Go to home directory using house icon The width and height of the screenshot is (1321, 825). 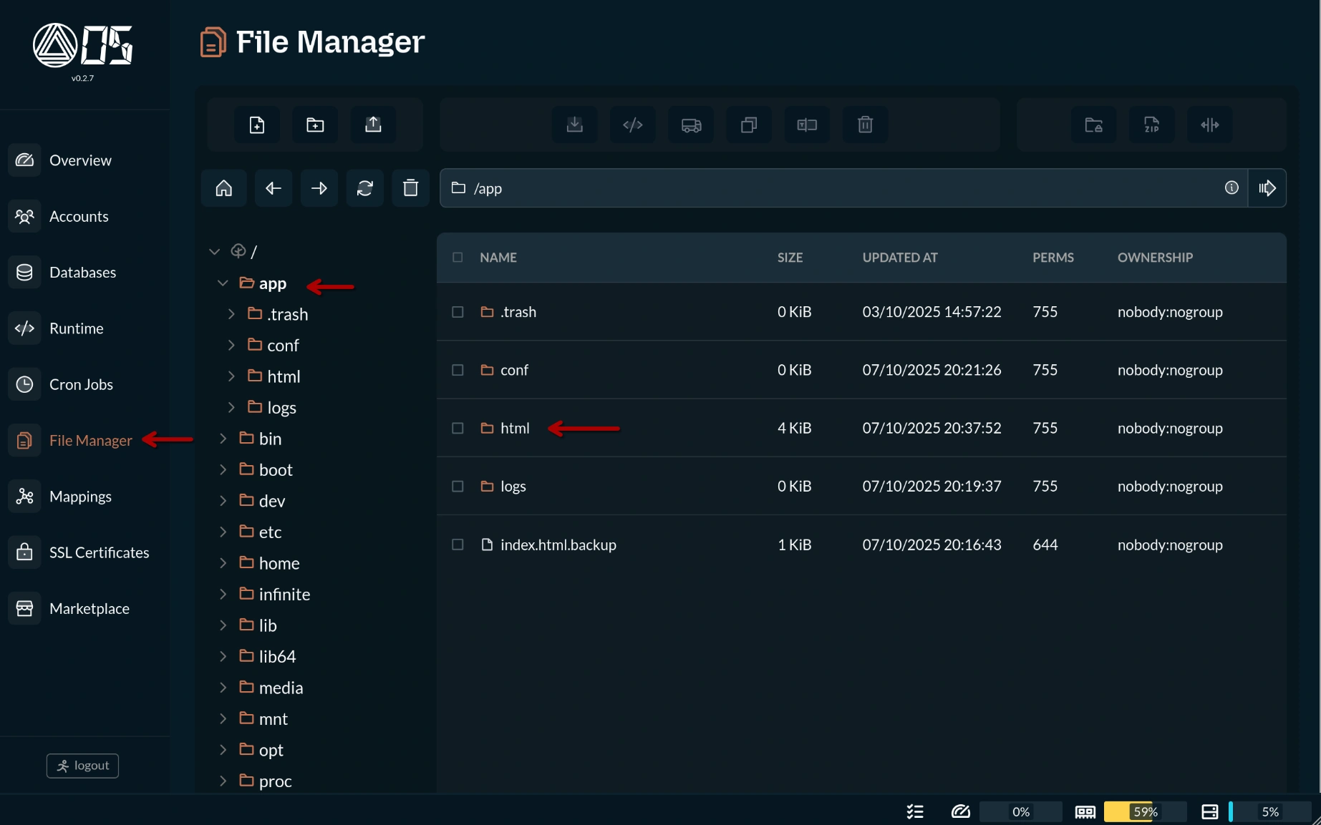(224, 188)
